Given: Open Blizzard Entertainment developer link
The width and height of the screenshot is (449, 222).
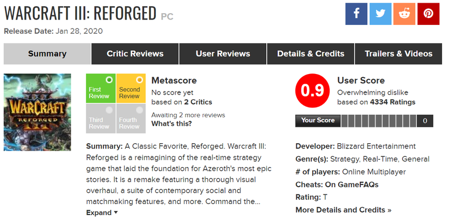Looking at the screenshot, I should [x=376, y=146].
